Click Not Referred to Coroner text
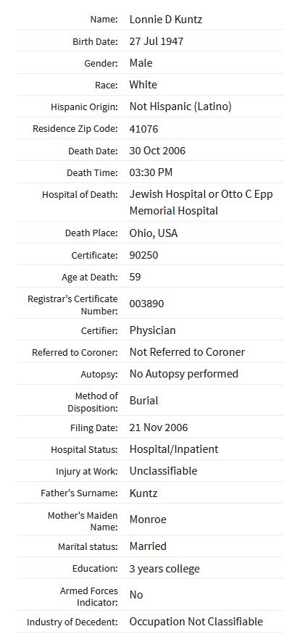Screen dimensions: 284x634 [187, 352]
